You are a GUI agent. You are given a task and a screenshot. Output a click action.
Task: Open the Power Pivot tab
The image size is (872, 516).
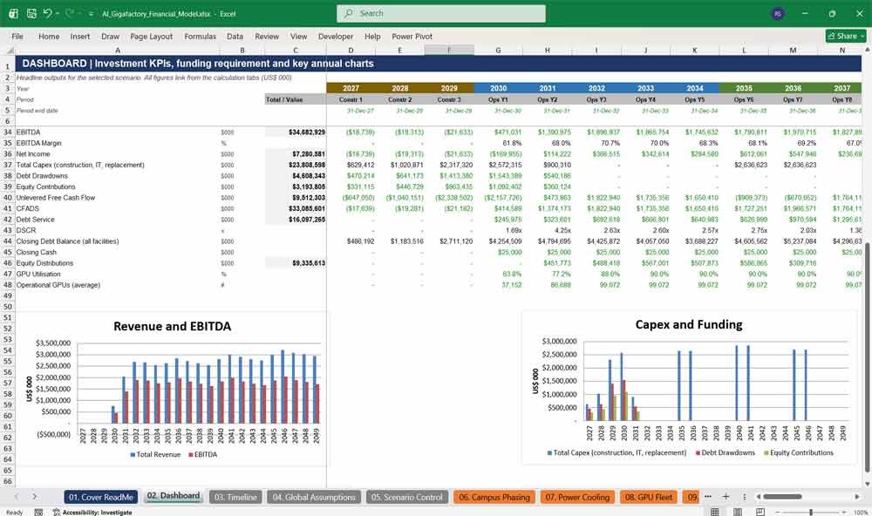[x=412, y=36]
